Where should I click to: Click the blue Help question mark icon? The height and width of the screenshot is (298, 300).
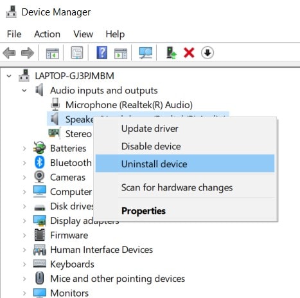102,53
